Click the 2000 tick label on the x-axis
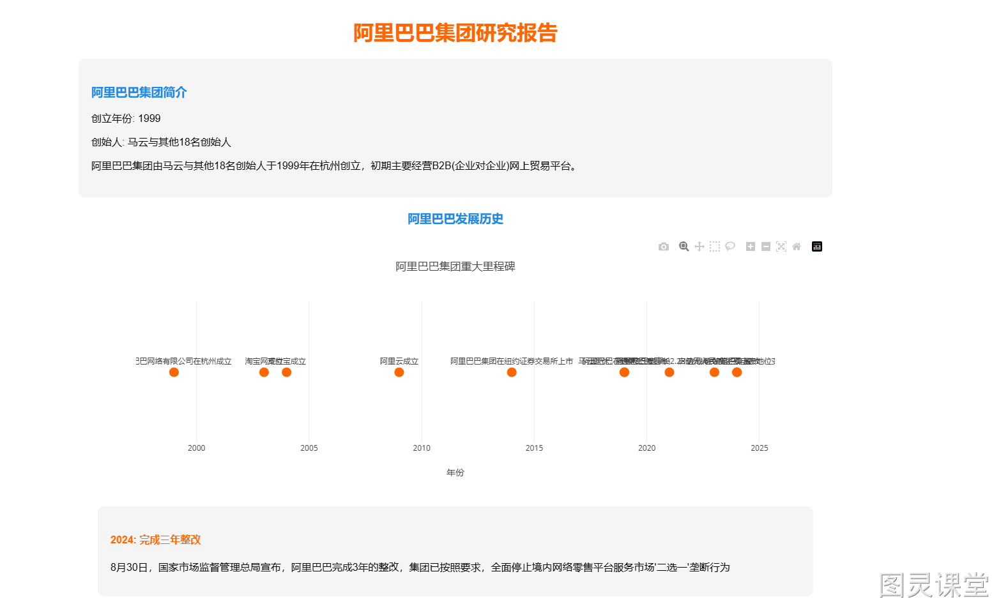This screenshot has height=604, width=994. tap(197, 448)
